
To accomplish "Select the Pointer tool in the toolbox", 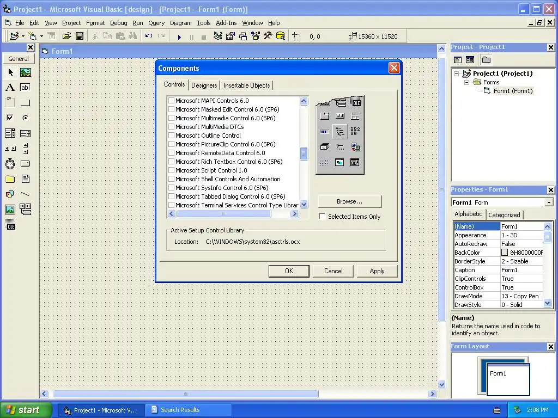I will (10, 72).
